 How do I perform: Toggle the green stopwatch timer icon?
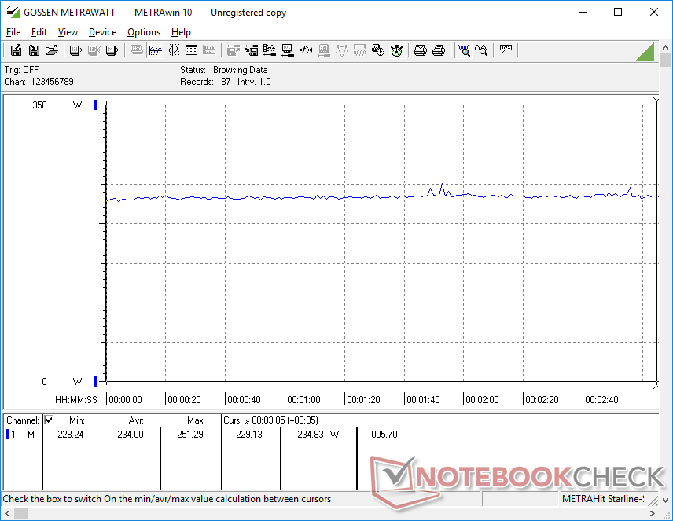click(396, 50)
